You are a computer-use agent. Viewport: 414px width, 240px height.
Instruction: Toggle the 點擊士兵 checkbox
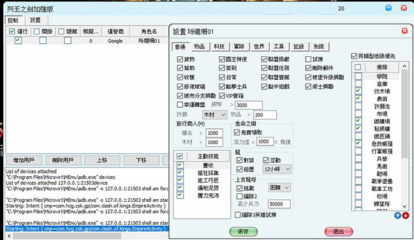(222, 86)
